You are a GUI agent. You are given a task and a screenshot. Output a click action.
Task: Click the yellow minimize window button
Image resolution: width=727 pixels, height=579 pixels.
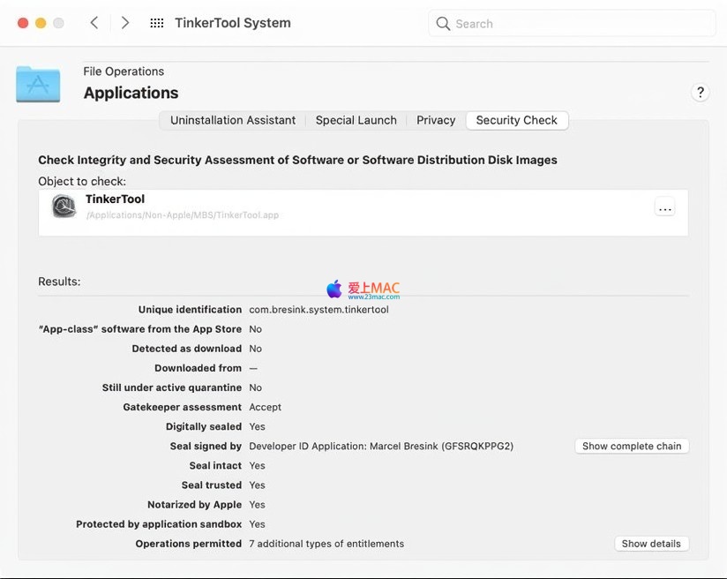(41, 23)
